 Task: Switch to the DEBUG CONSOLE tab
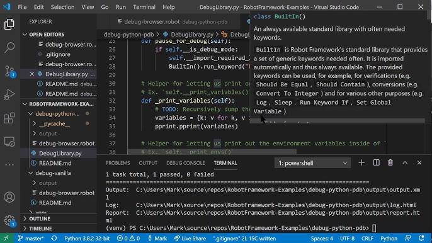(x=185, y=163)
